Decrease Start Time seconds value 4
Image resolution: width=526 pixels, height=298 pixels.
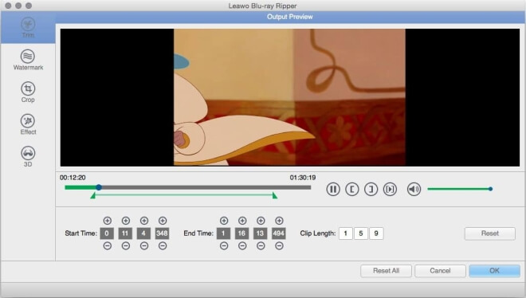tap(144, 246)
